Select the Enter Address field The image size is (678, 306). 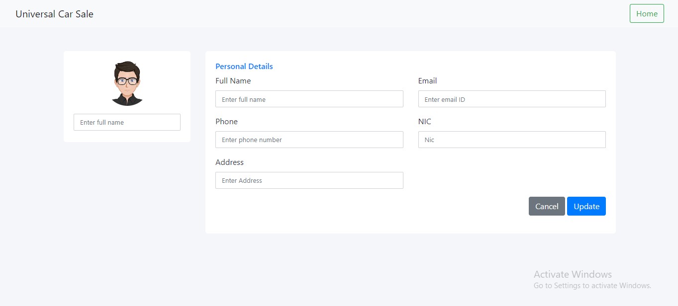(309, 180)
